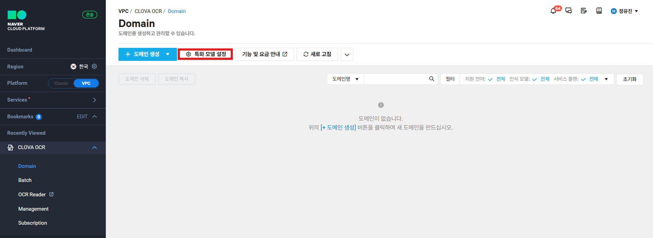
Task: Click the Region row label
Action: pyautogui.click(x=15, y=67)
